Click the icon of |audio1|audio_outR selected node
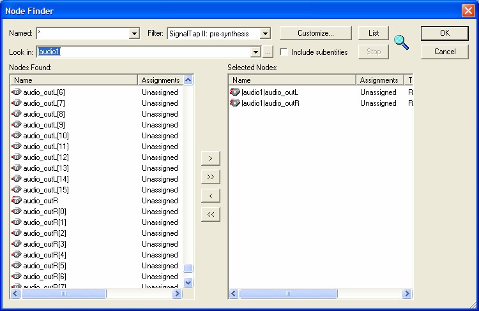Viewport: 479px width, 311px height. tap(235, 103)
